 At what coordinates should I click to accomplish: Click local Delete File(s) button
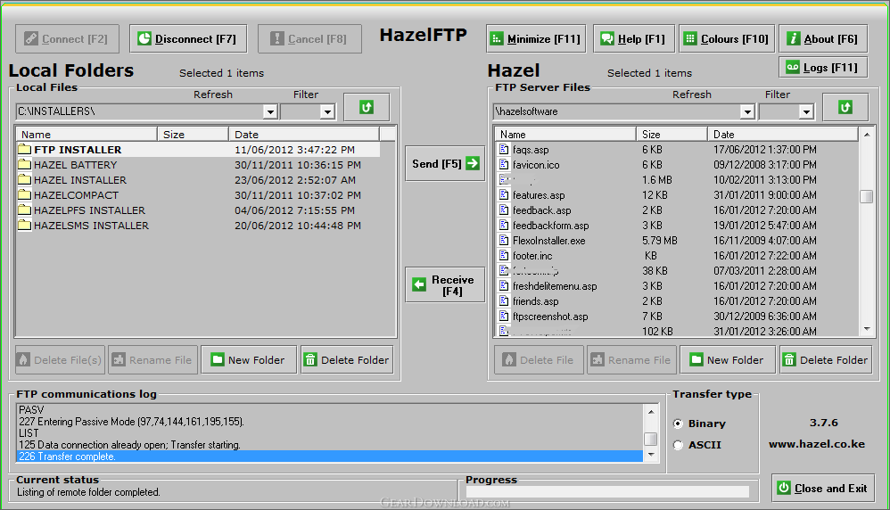(60, 359)
